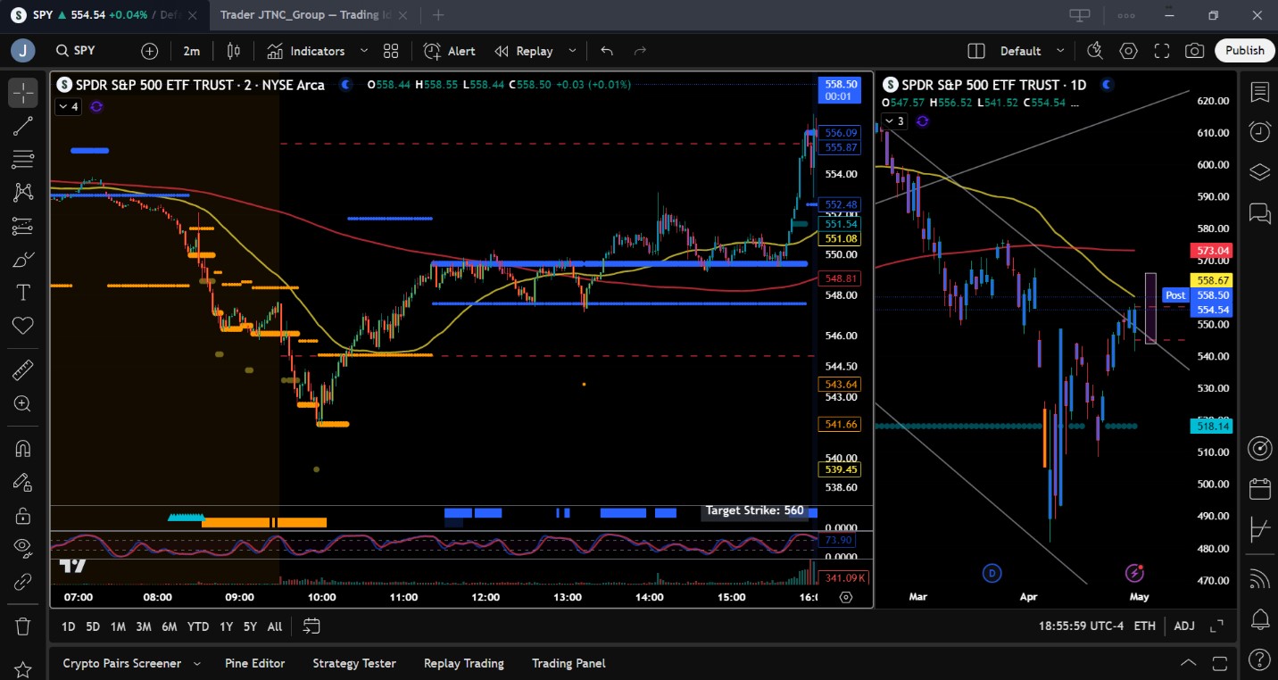1278x680 pixels.
Task: Open the Strategy Tester tab
Action: [354, 663]
